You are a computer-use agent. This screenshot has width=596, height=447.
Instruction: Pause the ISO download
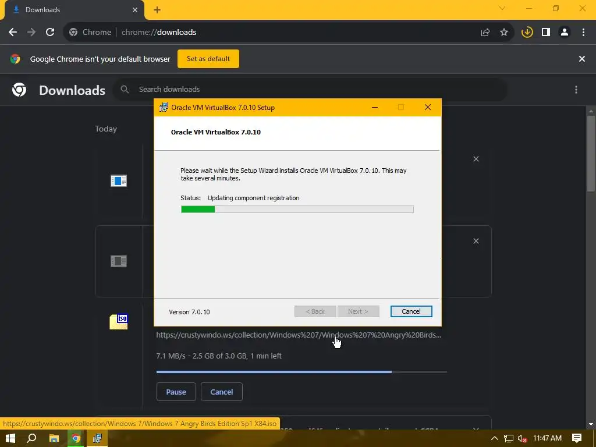(176, 392)
